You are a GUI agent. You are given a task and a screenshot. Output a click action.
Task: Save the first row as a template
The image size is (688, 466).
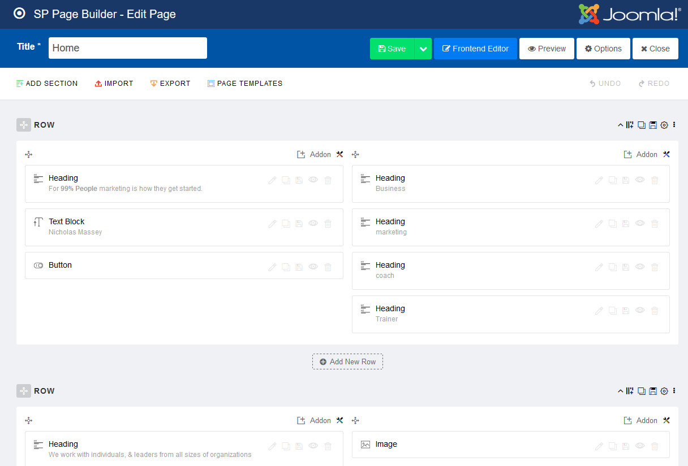pyautogui.click(x=652, y=125)
